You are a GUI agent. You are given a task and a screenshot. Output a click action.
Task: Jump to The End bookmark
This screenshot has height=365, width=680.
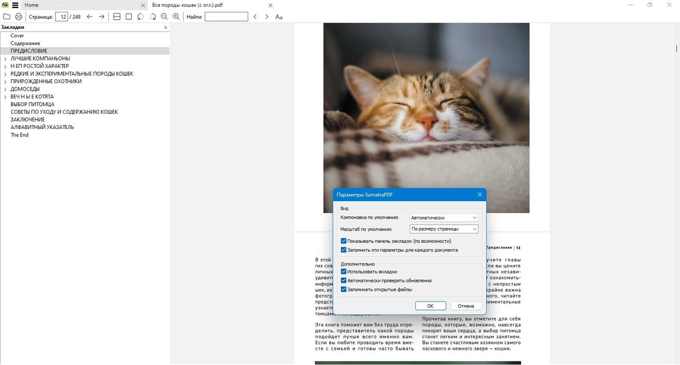(19, 135)
